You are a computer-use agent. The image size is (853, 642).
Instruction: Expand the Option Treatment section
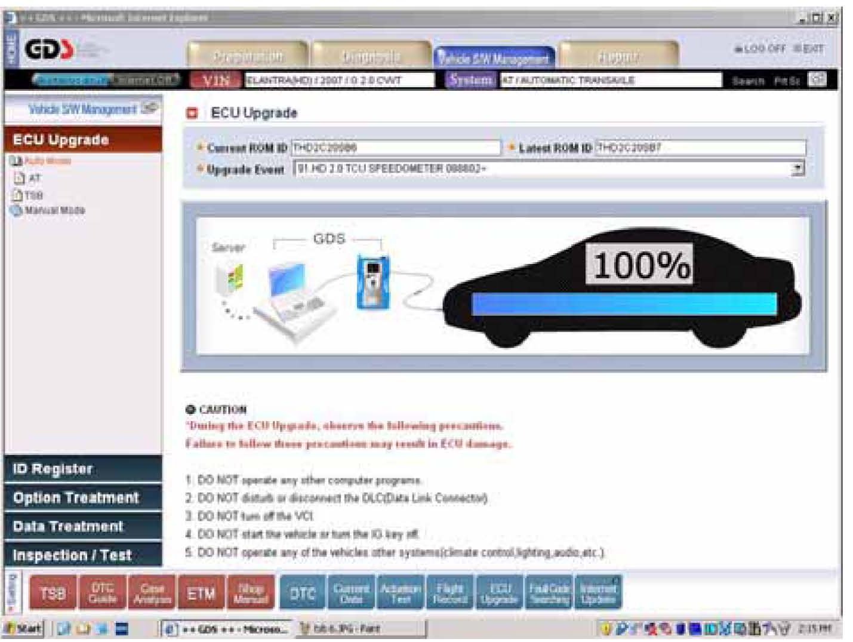(83, 497)
